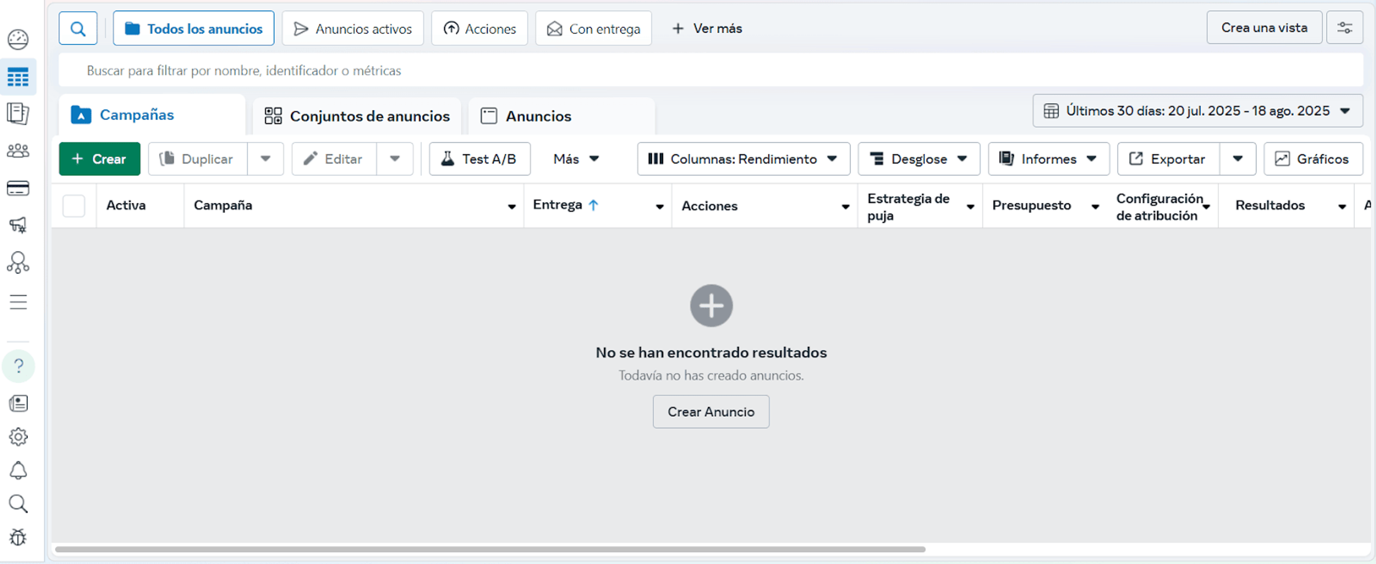
Task: Sort by the Entrega column header
Action: pos(566,205)
